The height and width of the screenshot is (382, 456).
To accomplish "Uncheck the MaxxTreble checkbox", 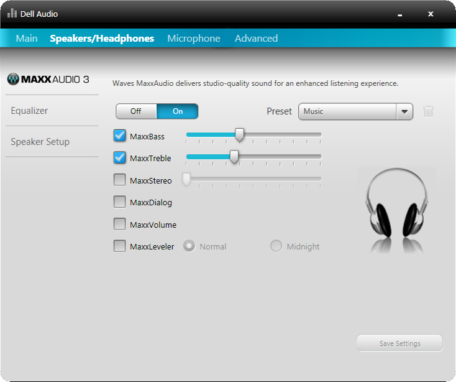I will [119, 158].
